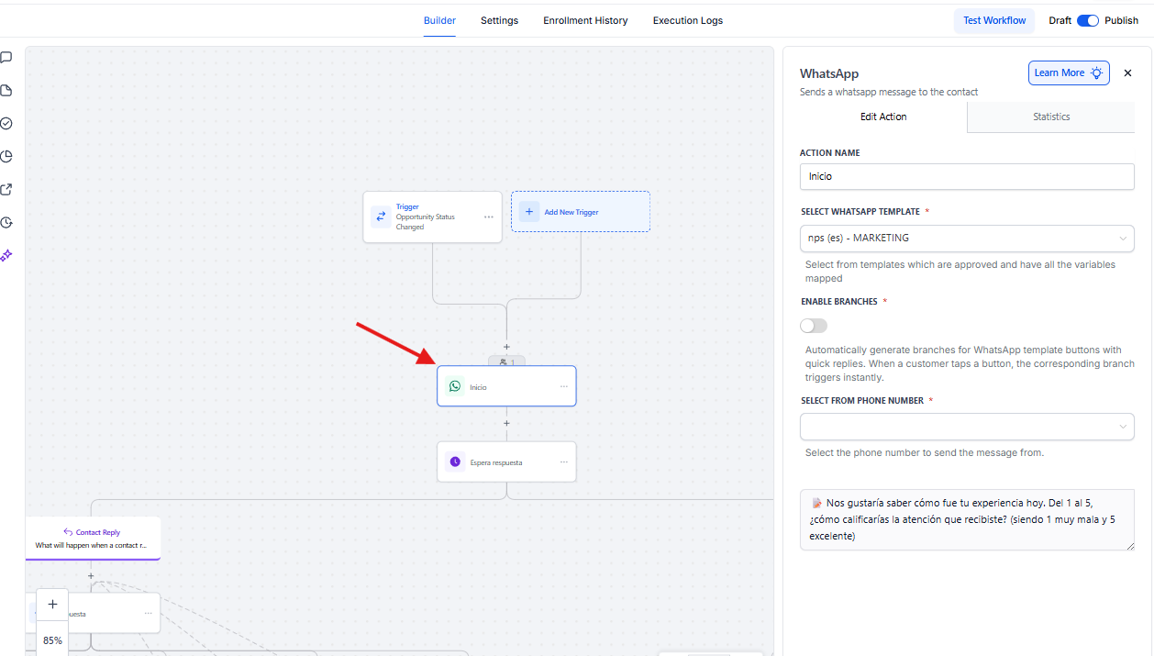This screenshot has width=1154, height=656.
Task: Click the Add New Trigger box
Action: click(581, 212)
